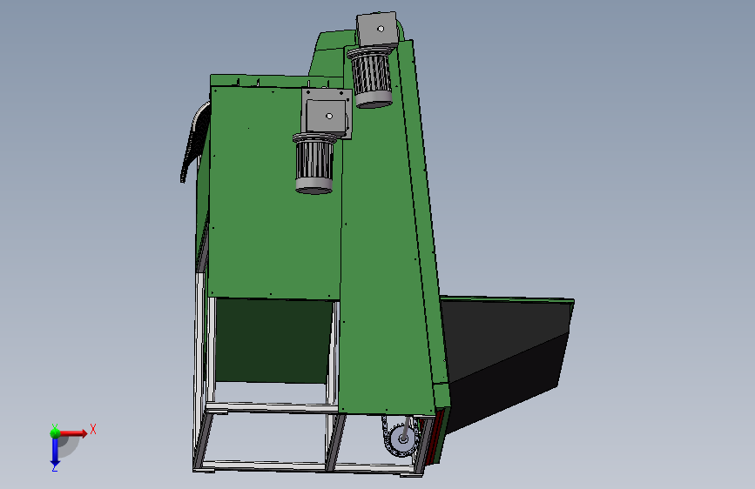Screen dimensions: 755x489
Task: Click the green Y axis ball on triad
Action: (x=55, y=432)
